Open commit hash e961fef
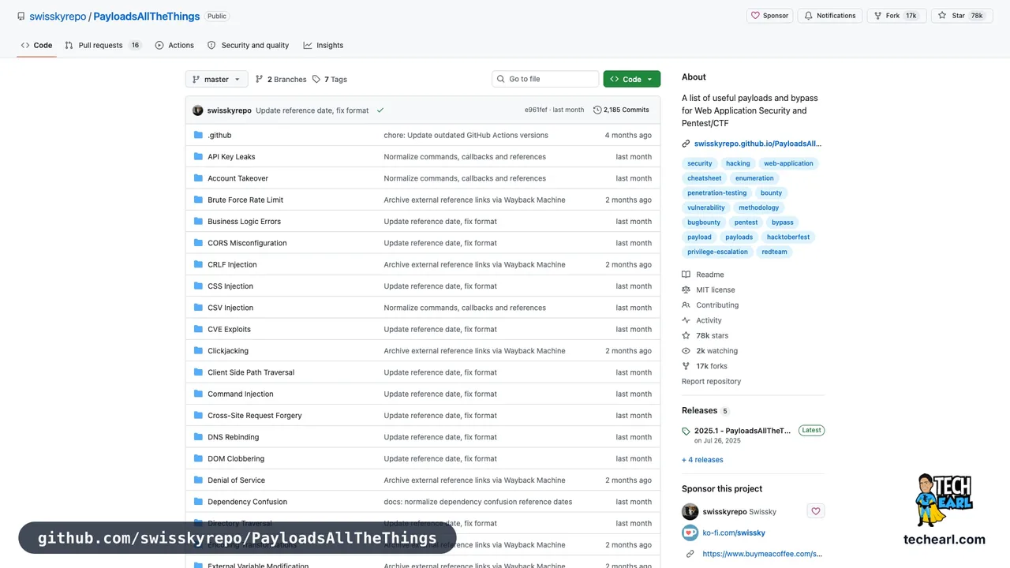This screenshot has height=568, width=1010. tap(536, 110)
